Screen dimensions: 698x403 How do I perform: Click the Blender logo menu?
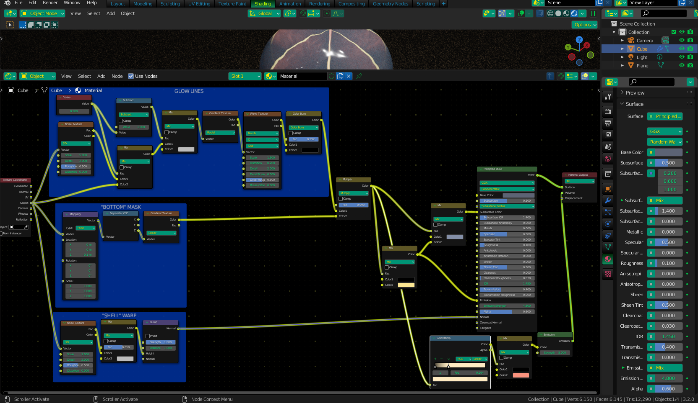[7, 3]
